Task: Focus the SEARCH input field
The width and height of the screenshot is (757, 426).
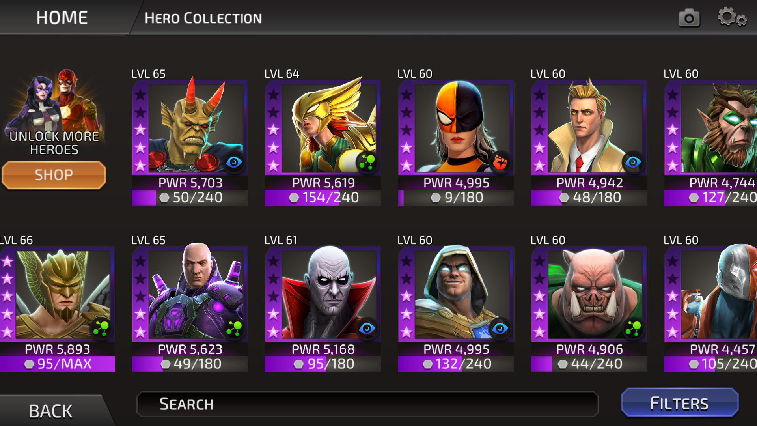Action: coord(367,404)
